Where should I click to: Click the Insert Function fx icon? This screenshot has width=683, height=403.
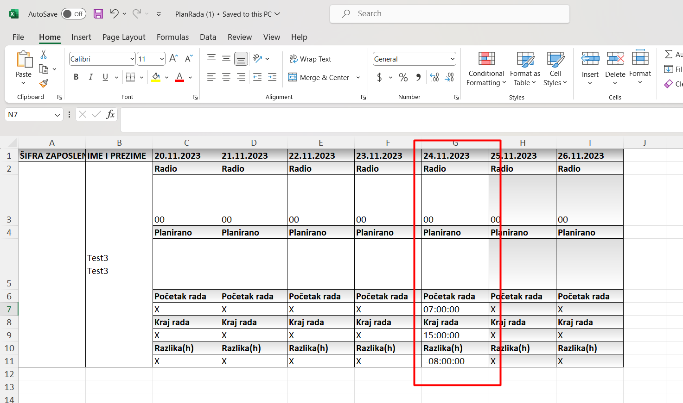pyautogui.click(x=110, y=114)
